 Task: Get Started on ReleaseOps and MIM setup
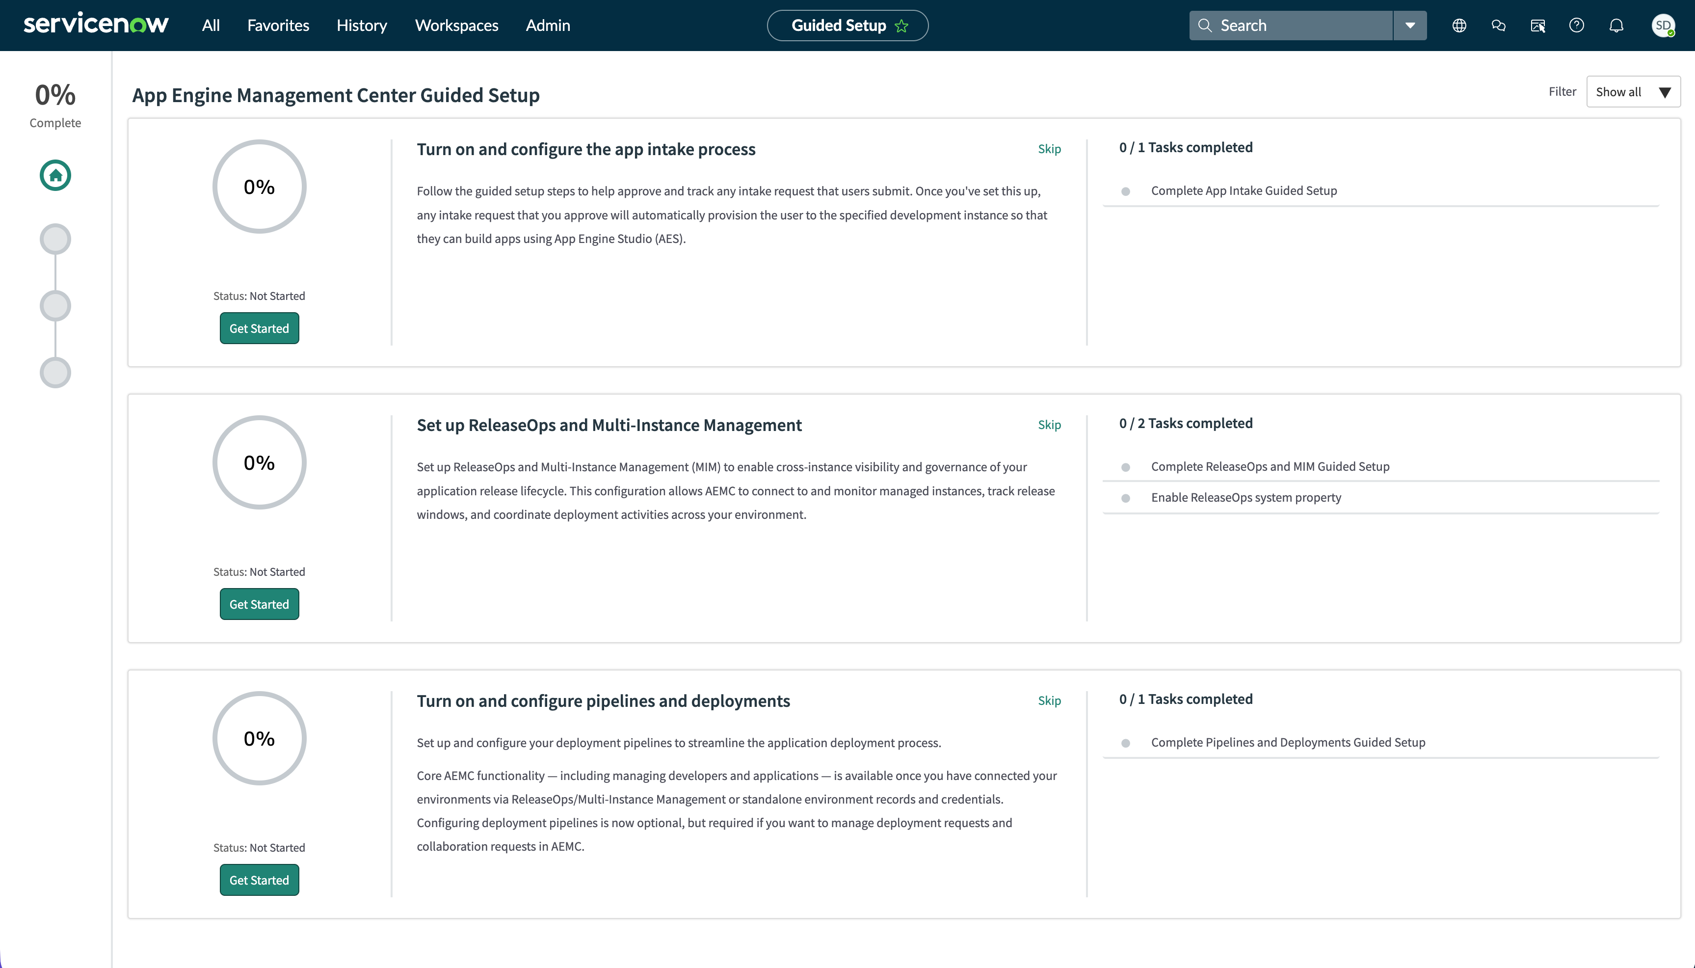pyautogui.click(x=259, y=604)
